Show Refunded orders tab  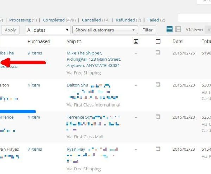[126, 20]
